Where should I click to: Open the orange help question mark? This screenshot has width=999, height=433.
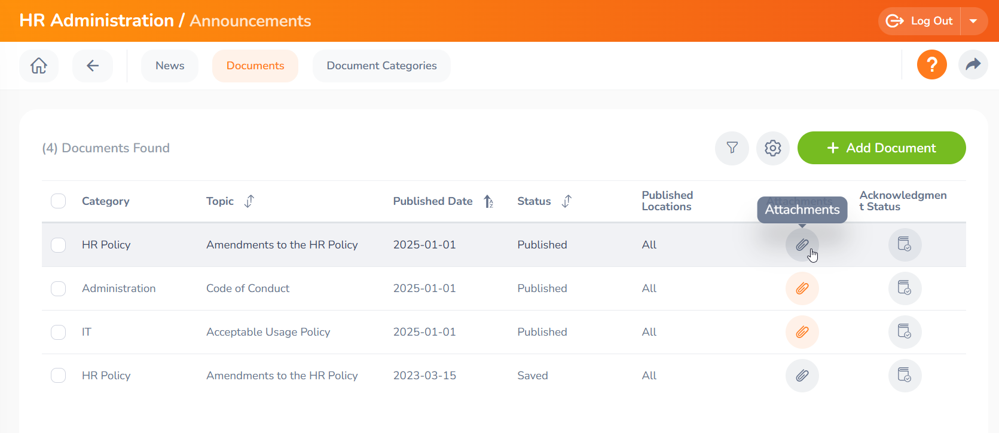point(932,65)
